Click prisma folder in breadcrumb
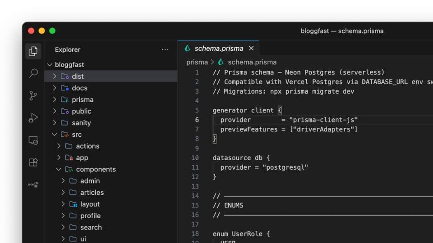Screen dimensions: 433x243 [x=197, y=62]
